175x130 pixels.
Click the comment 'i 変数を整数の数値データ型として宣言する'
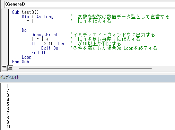(120, 17)
